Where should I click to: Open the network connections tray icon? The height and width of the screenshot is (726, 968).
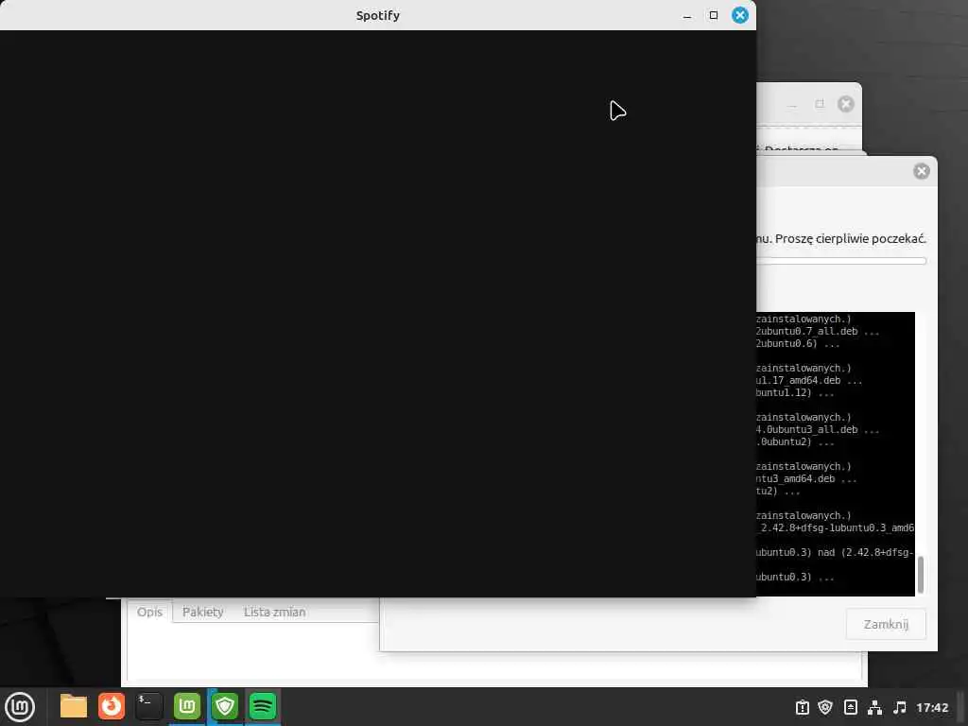pos(874,707)
